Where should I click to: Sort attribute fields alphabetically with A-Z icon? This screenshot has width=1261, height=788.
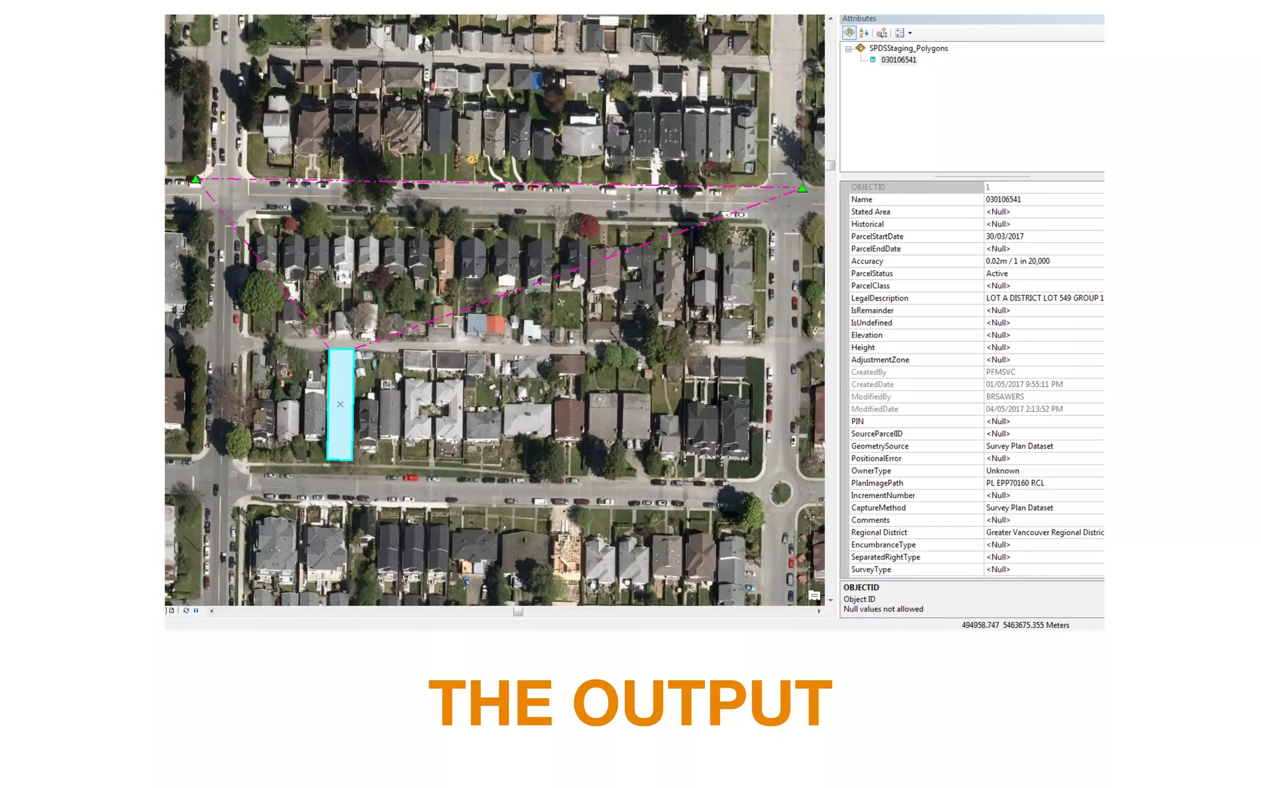[864, 33]
